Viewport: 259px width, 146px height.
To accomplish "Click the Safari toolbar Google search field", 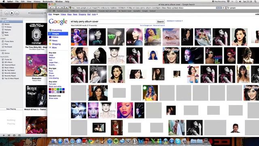I will pos(243,8).
